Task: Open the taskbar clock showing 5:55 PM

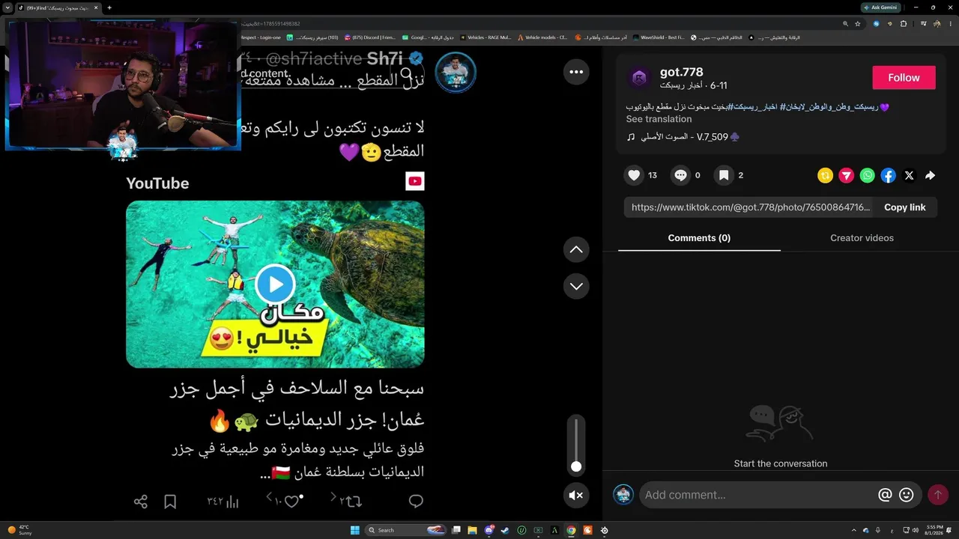Action: pyautogui.click(x=935, y=530)
